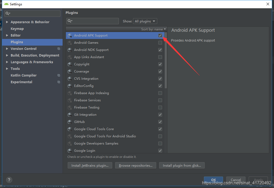Image resolution: width=274 pixels, height=188 pixels.
Task: Click the Android Games plugin icon
Action: tap(70, 43)
